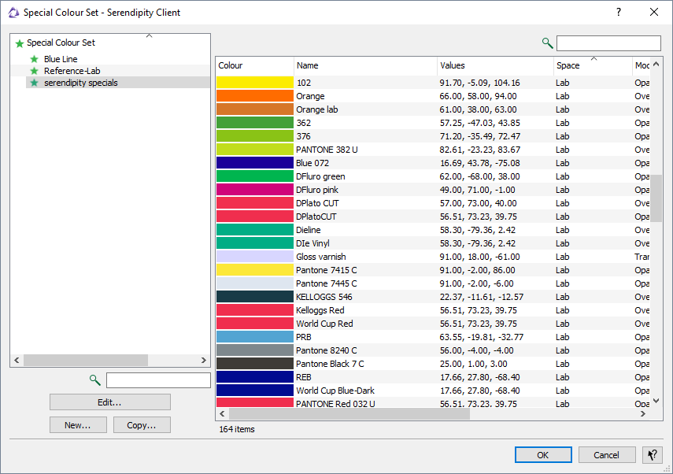The width and height of the screenshot is (673, 474).
Task: Activate the What's This help cursor button
Action: coord(652,454)
